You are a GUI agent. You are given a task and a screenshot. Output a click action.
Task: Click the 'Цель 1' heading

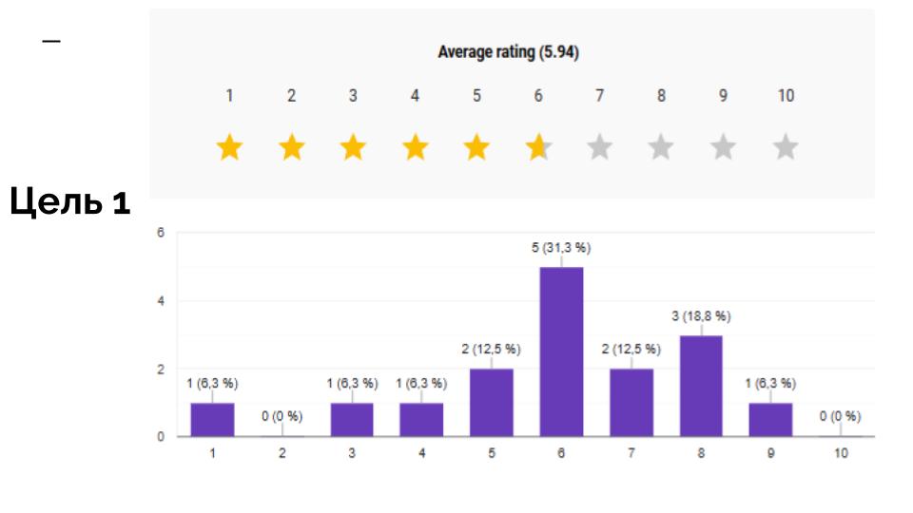tap(68, 205)
